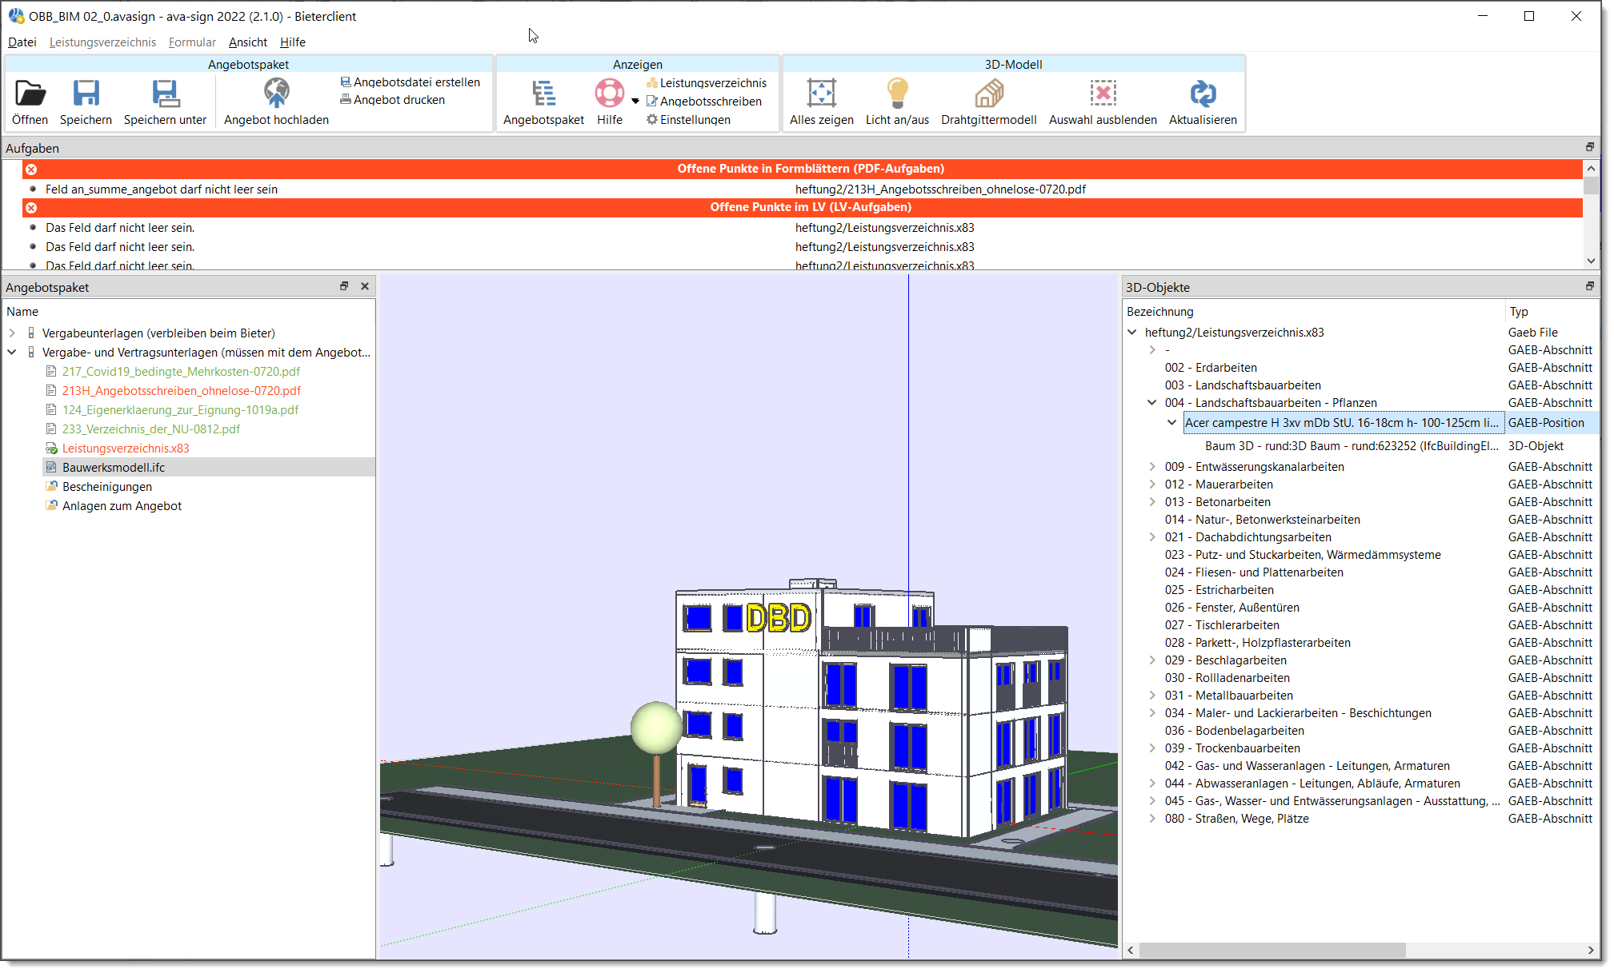Open the Leistungsverzeichnis menu
The image size is (1614, 973).
[102, 42]
